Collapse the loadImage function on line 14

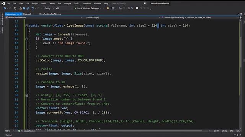tap(27, 25)
